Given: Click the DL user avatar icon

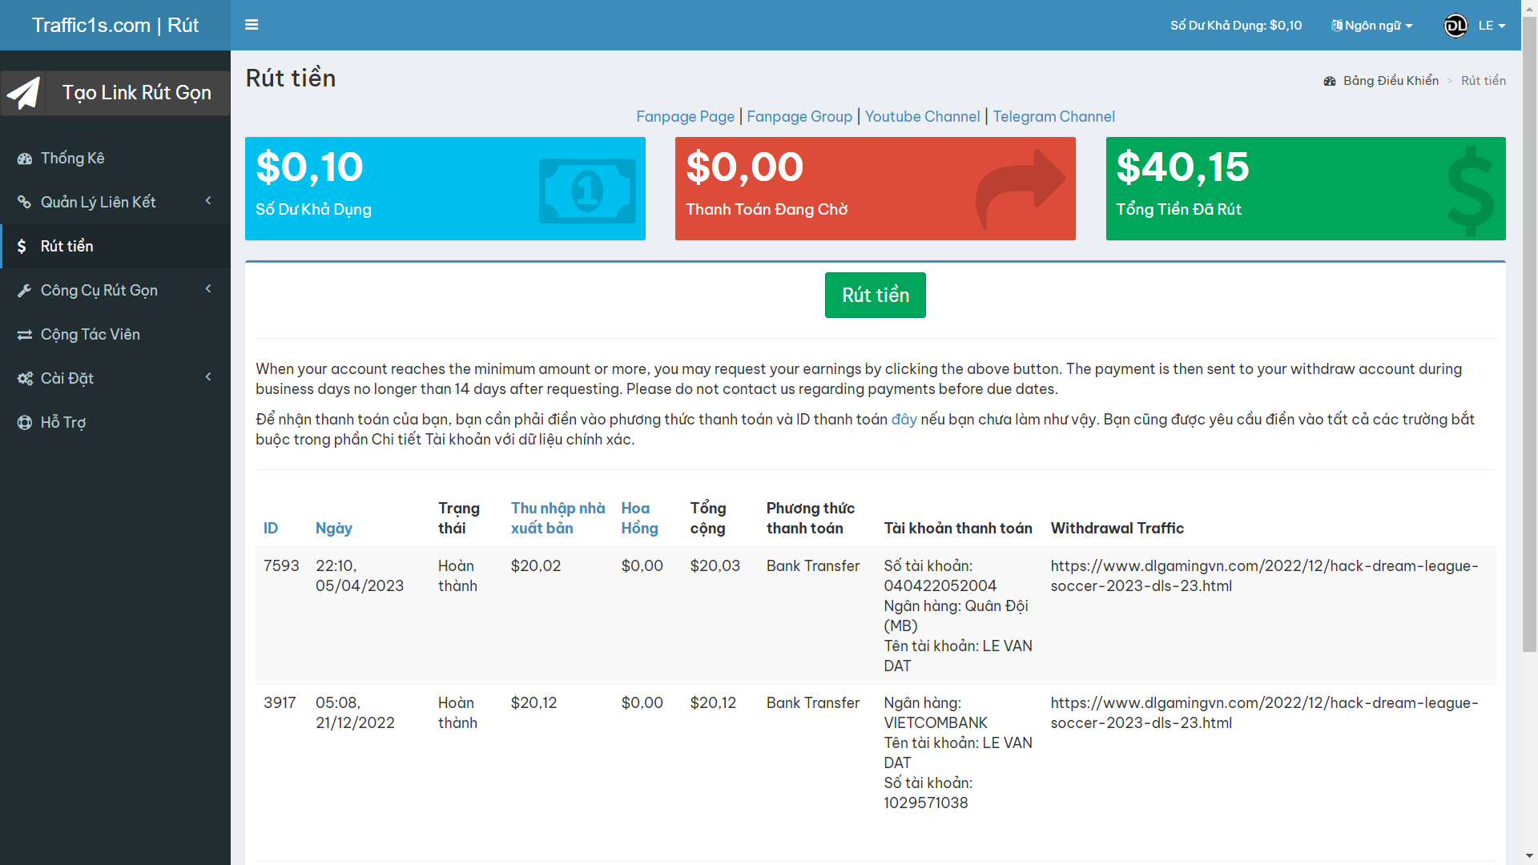Looking at the screenshot, I should click(x=1455, y=26).
